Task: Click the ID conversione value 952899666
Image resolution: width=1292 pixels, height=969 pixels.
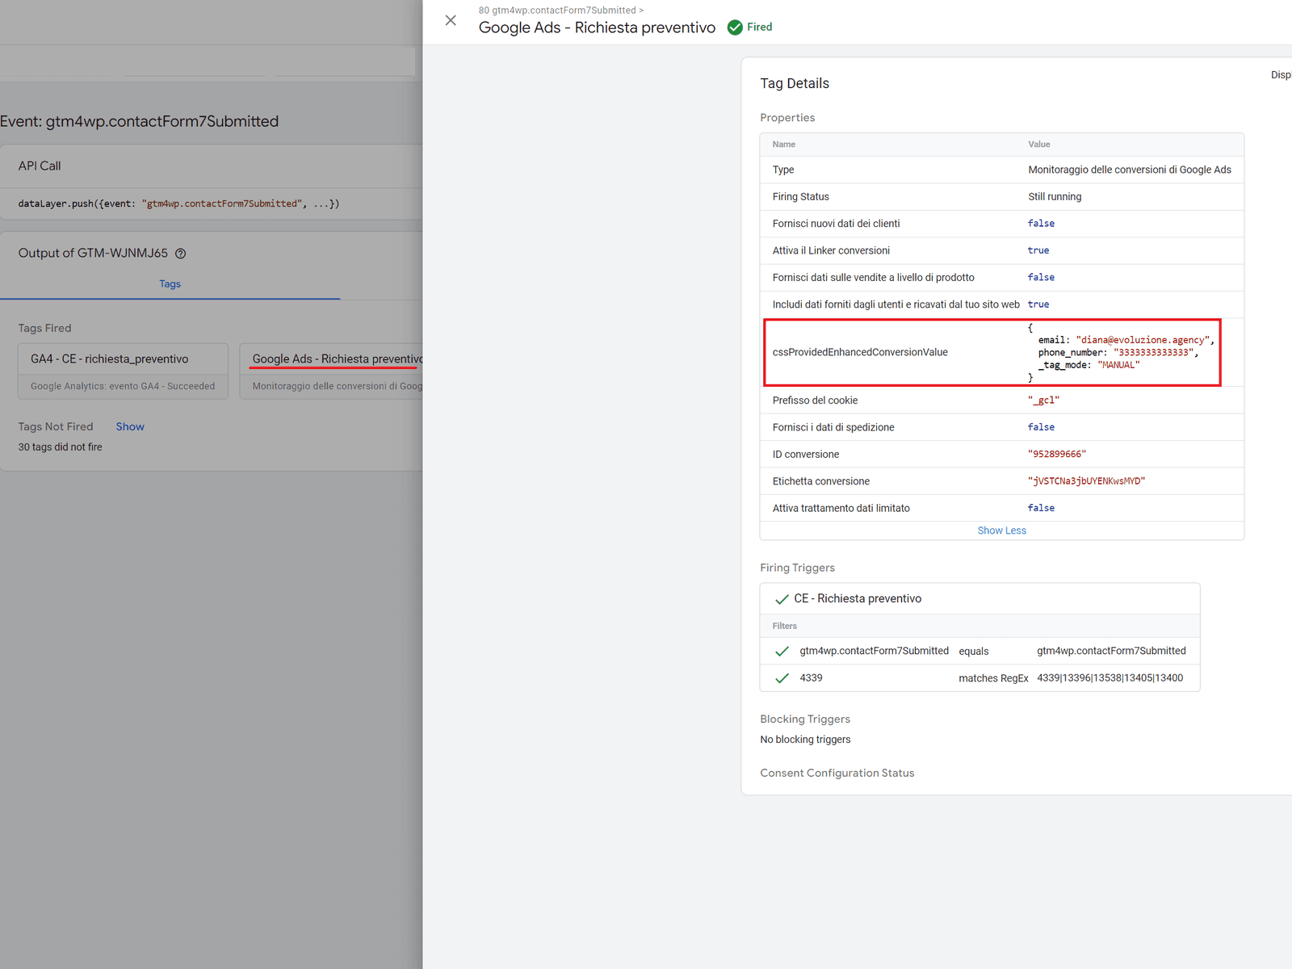Action: [x=1056, y=455]
